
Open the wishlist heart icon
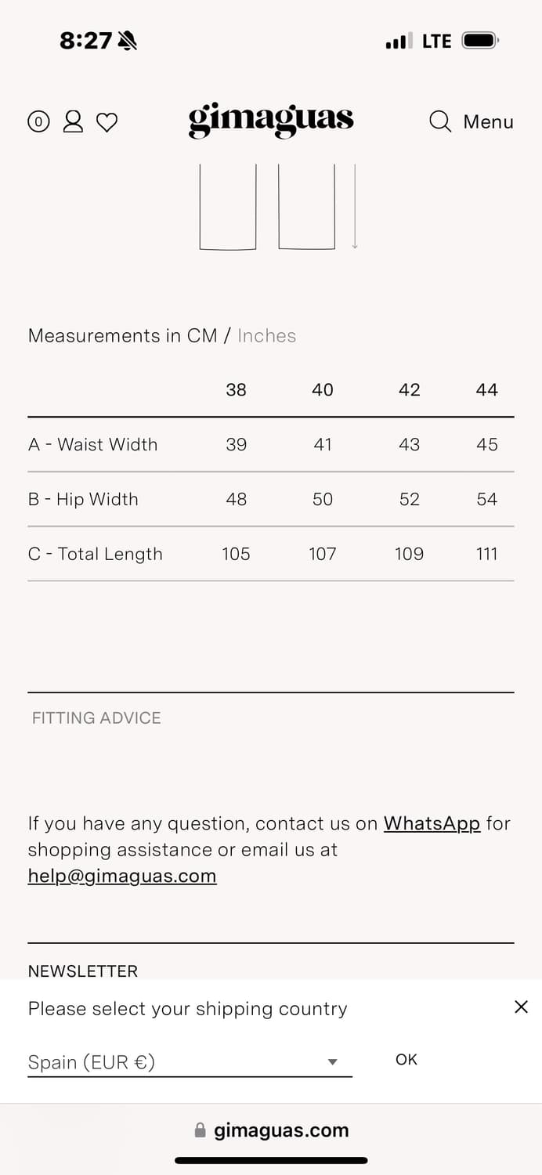pos(107,122)
